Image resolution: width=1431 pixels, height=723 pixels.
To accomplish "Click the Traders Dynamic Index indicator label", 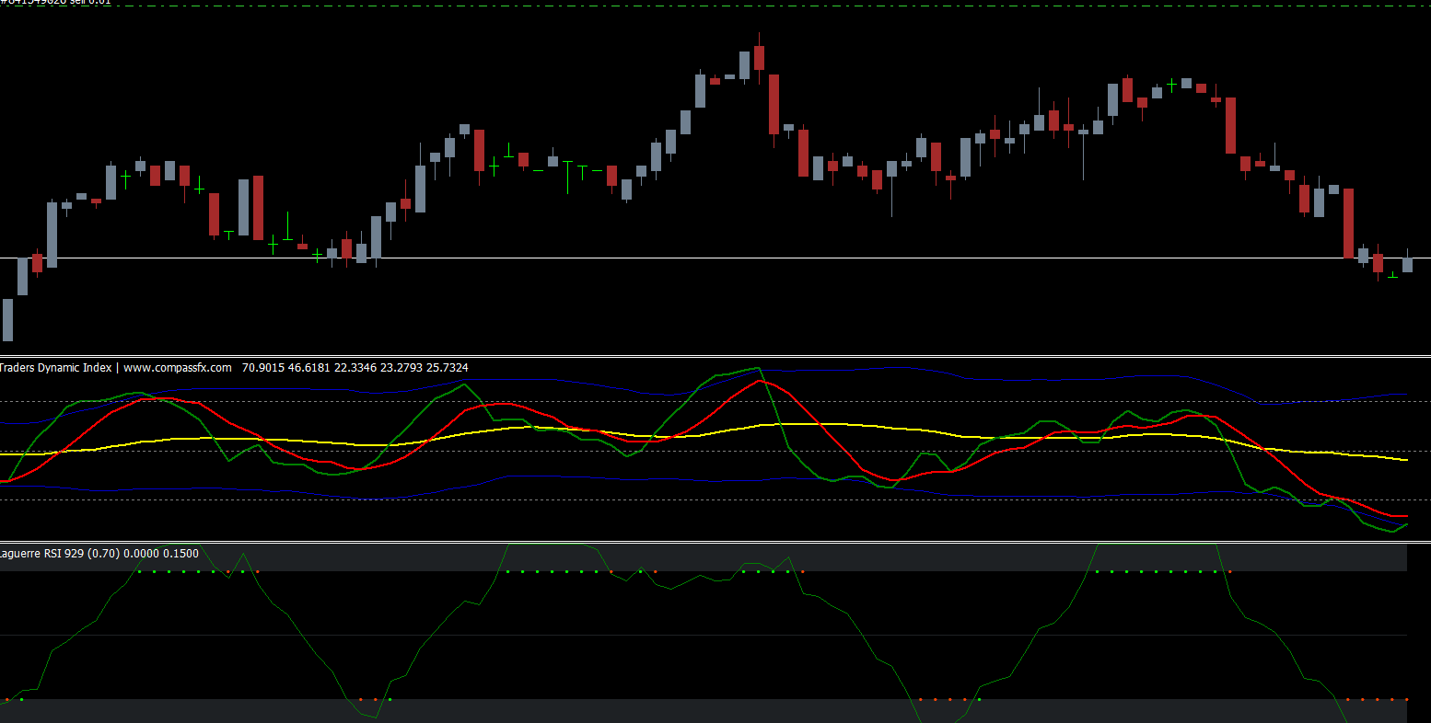I will pyautogui.click(x=56, y=368).
